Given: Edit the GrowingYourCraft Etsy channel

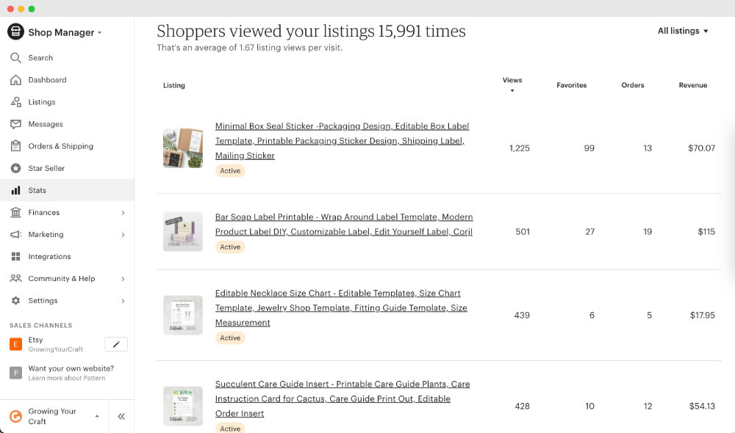Looking at the screenshot, I should [x=116, y=343].
